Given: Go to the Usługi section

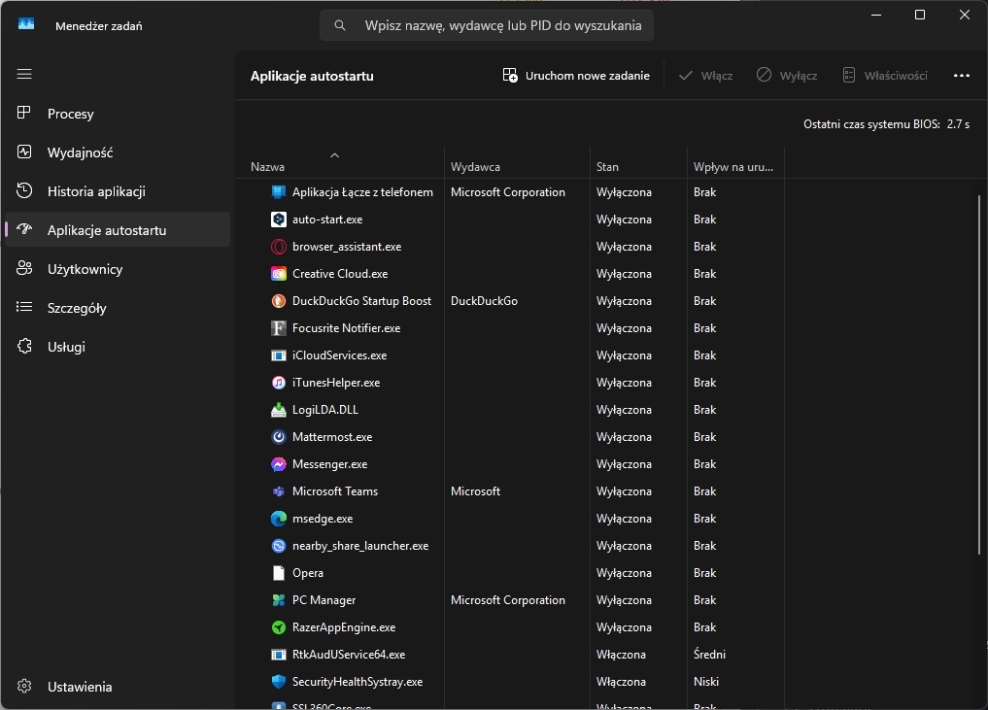Looking at the screenshot, I should pyautogui.click(x=66, y=347).
